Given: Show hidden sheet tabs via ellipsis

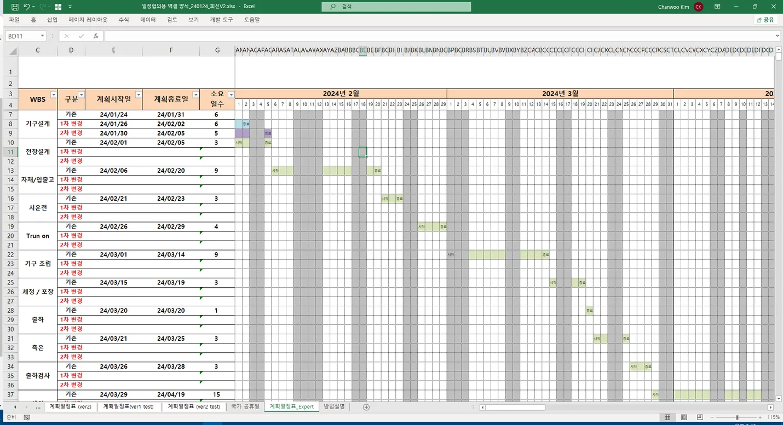Looking at the screenshot, I should (x=38, y=407).
